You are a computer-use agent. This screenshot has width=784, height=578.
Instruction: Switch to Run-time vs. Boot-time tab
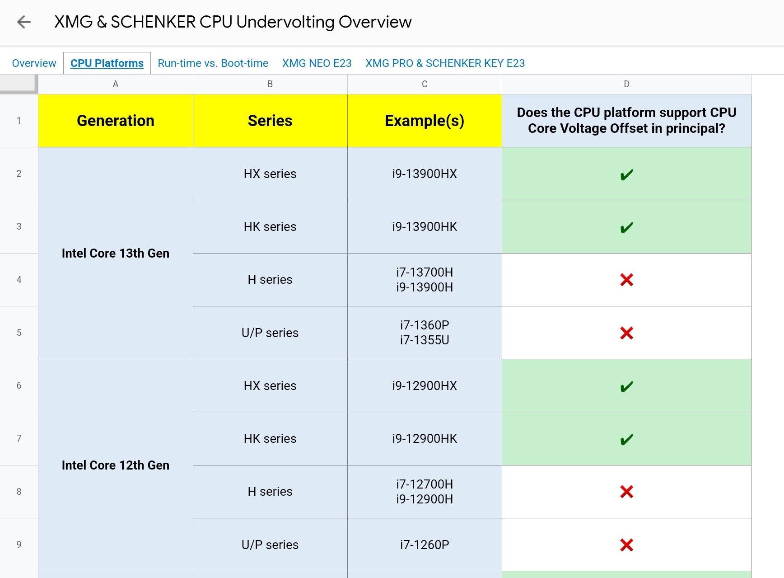[x=213, y=63]
